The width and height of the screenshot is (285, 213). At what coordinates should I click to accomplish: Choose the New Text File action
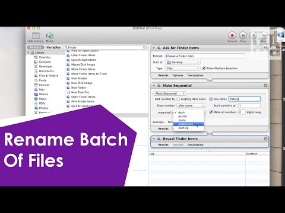pos(80,92)
